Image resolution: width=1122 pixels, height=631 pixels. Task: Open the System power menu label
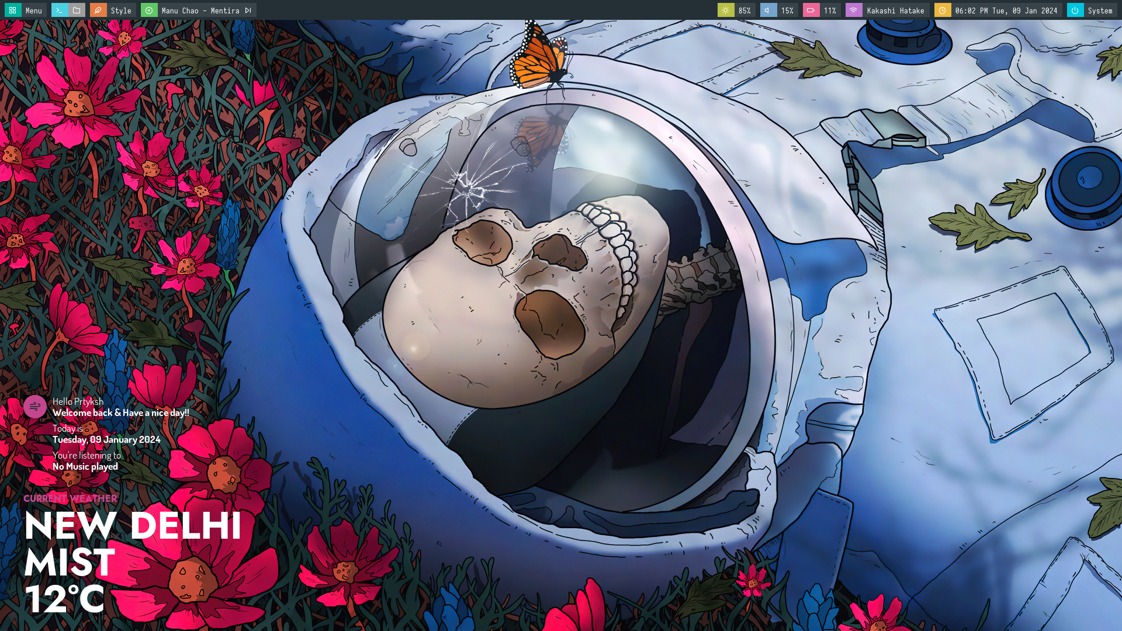[1100, 11]
